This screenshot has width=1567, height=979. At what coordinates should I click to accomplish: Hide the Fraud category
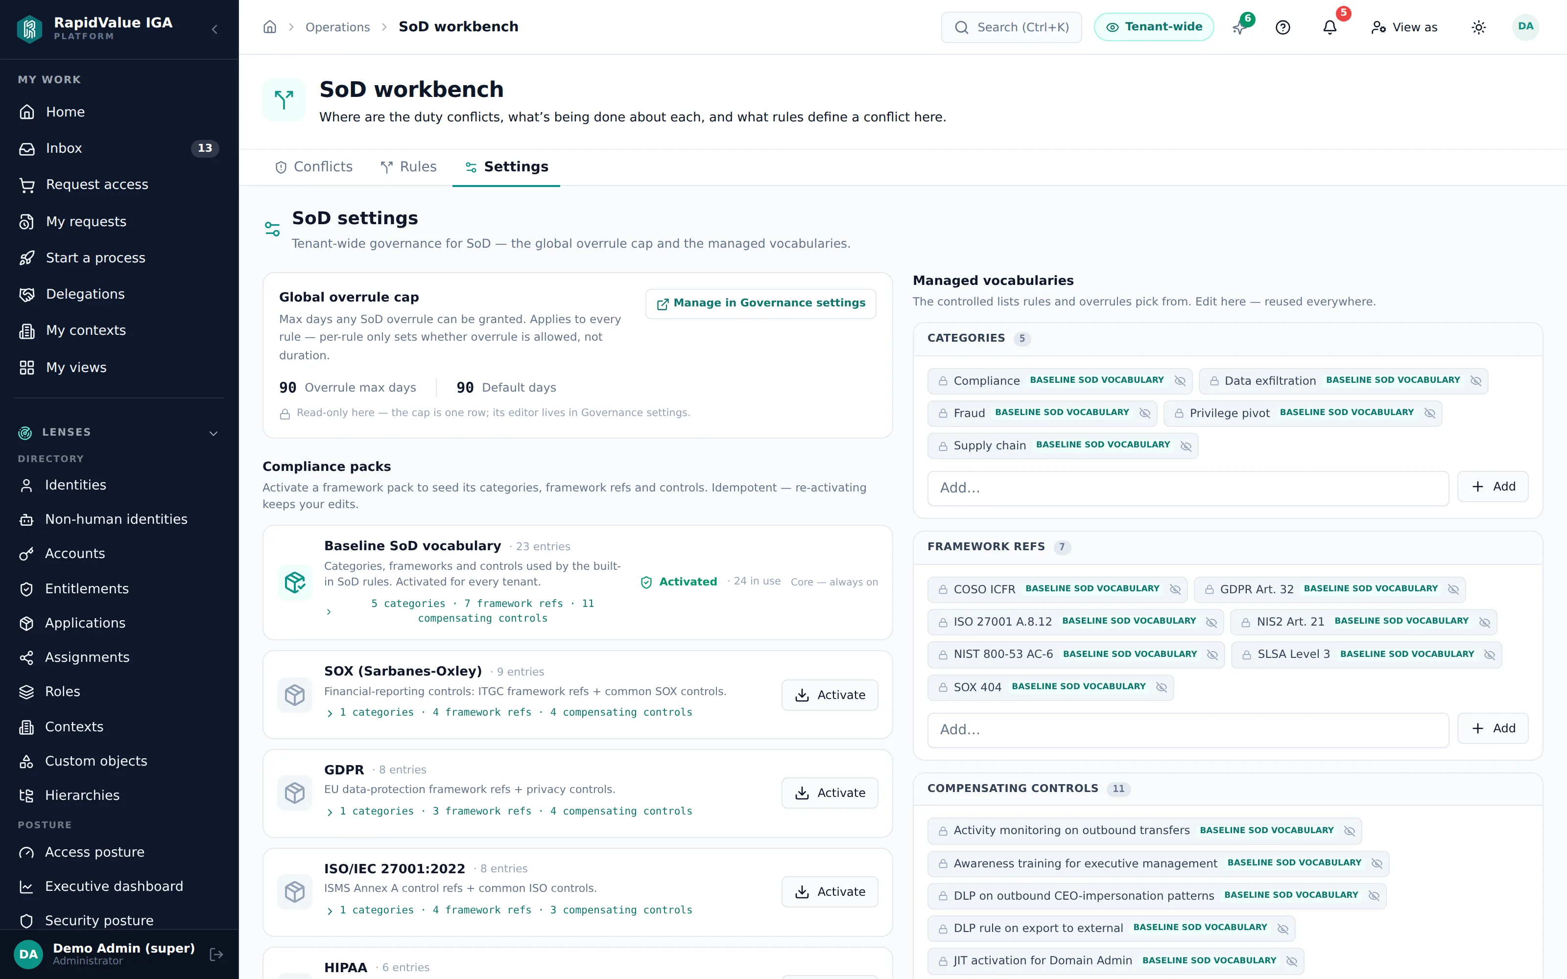tap(1145, 413)
